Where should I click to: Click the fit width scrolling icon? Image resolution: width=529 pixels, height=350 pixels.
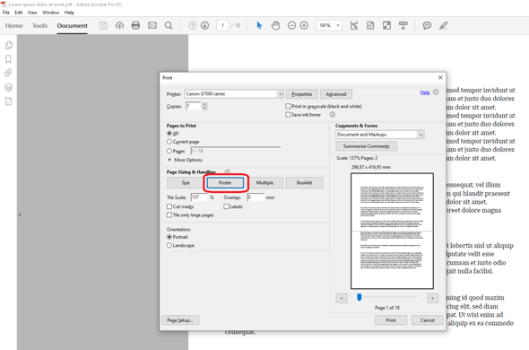(x=354, y=25)
